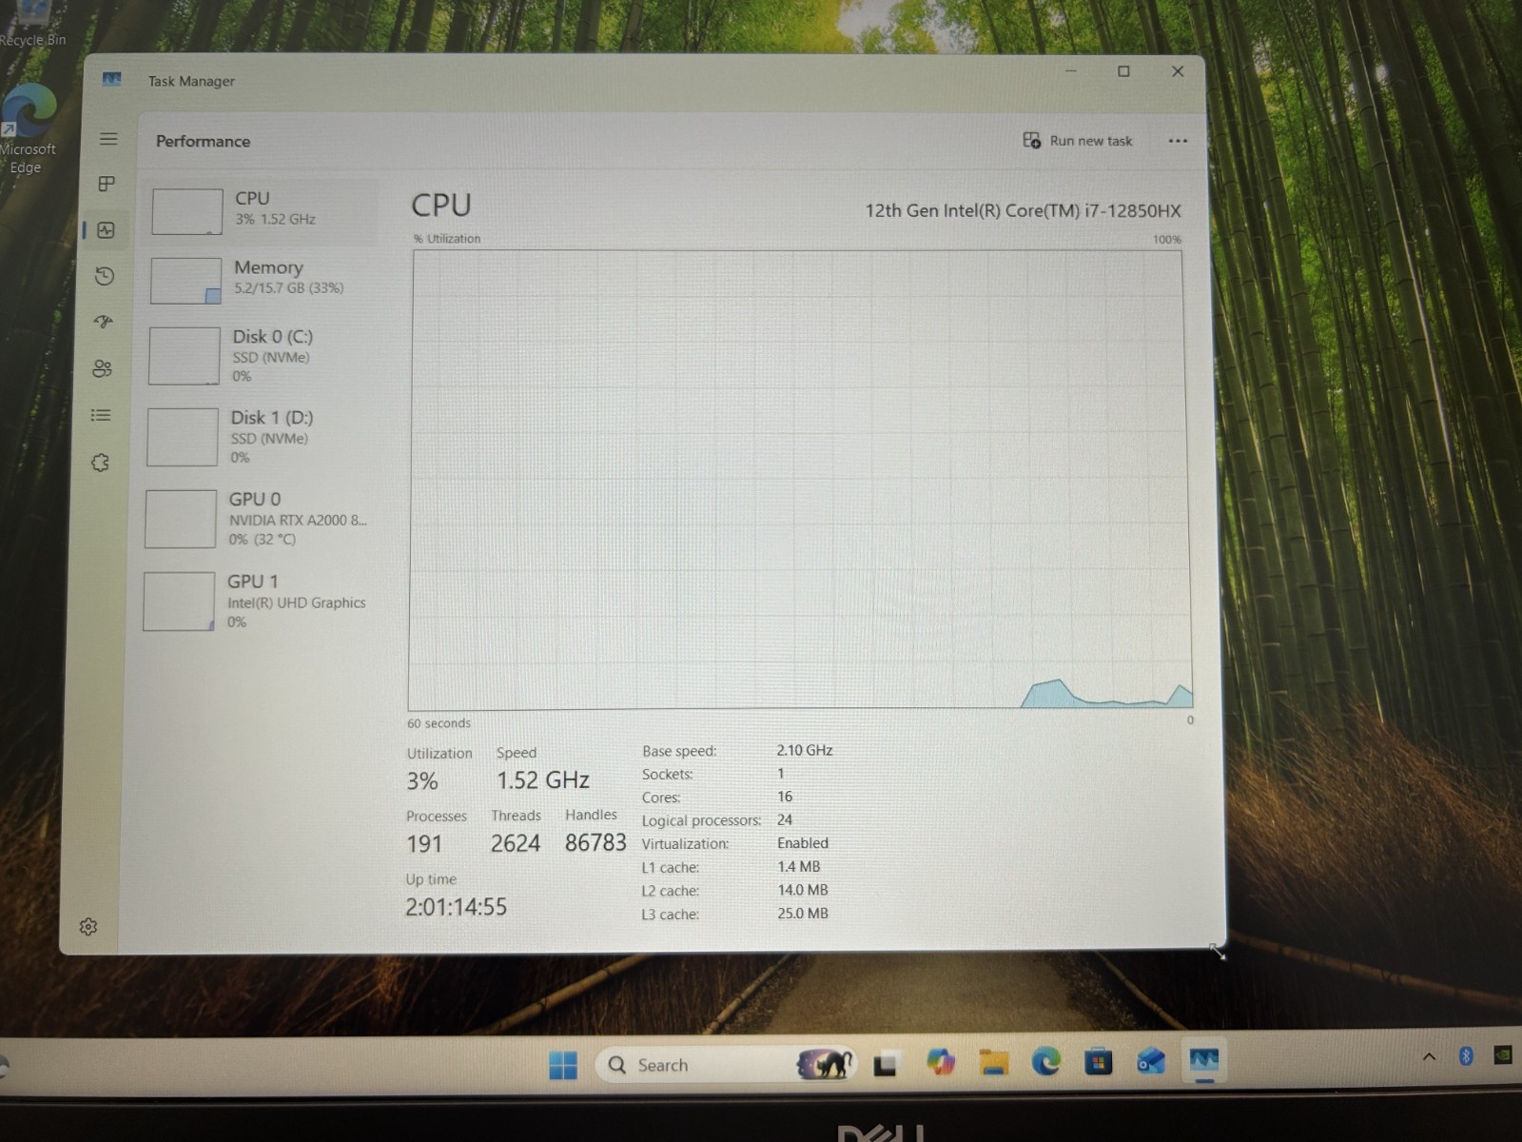Open File Explorer from the taskbar
This screenshot has height=1142, width=1522.
point(994,1062)
